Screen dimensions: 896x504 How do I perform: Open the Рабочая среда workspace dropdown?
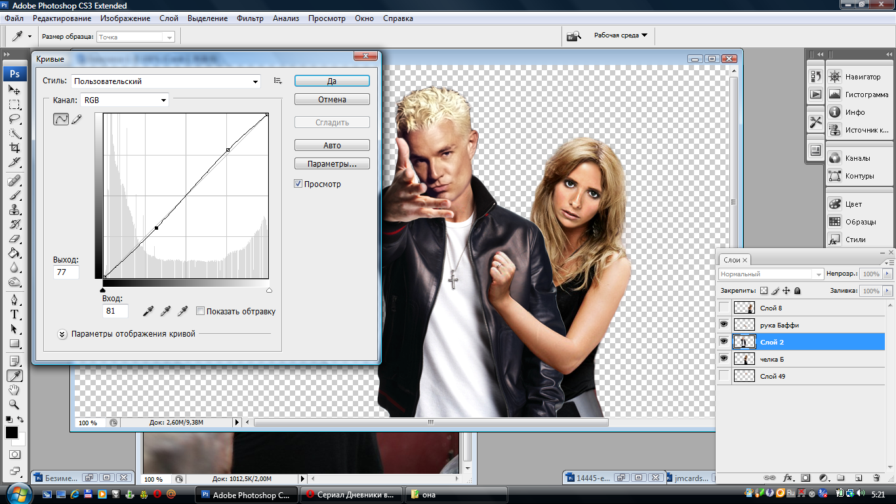[x=621, y=35]
